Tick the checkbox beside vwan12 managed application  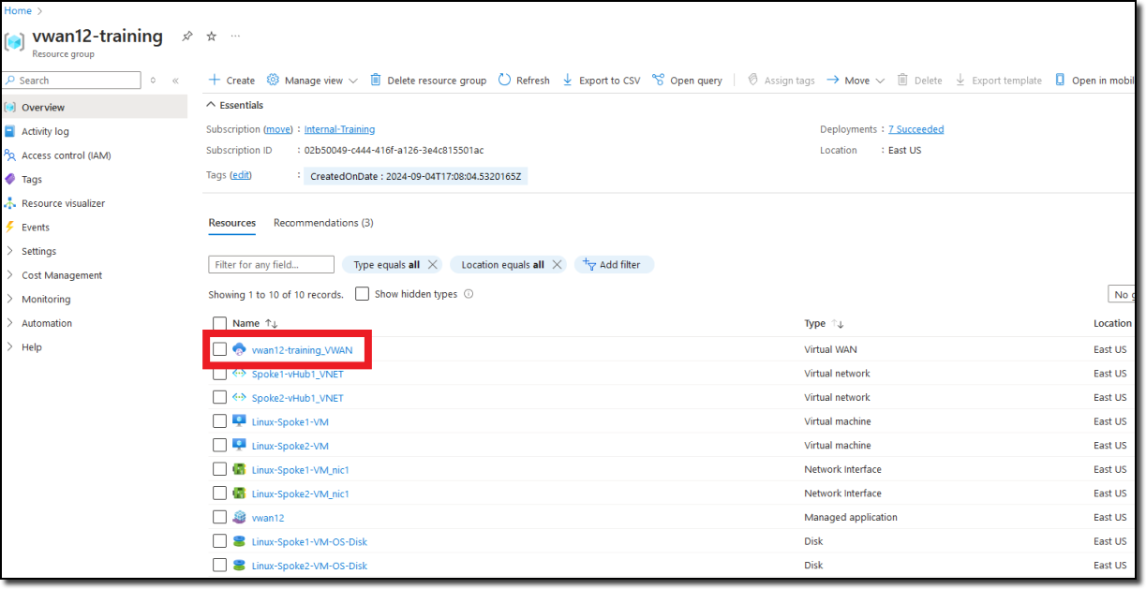pyautogui.click(x=219, y=518)
